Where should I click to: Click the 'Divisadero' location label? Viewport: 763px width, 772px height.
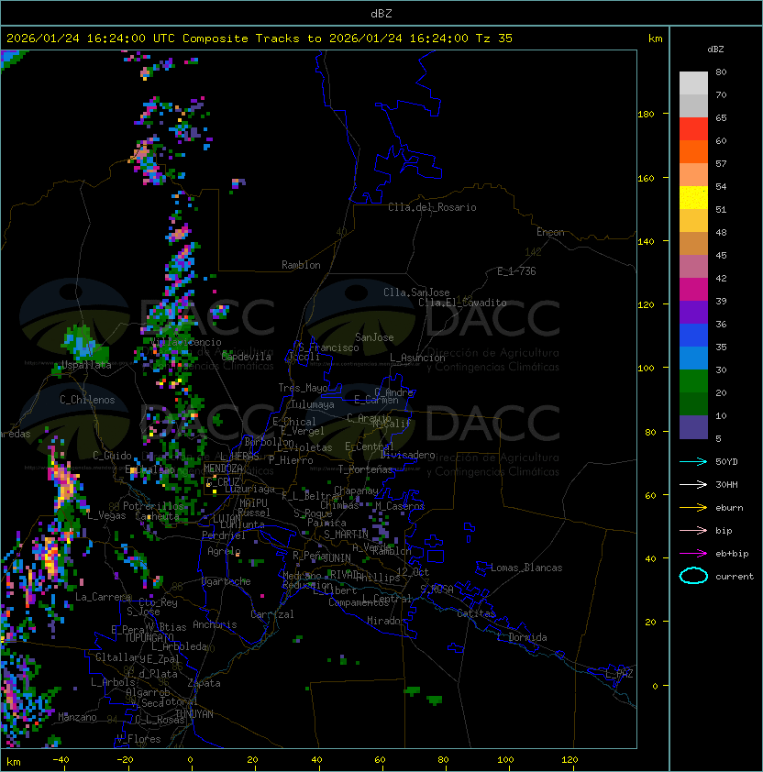[407, 455]
